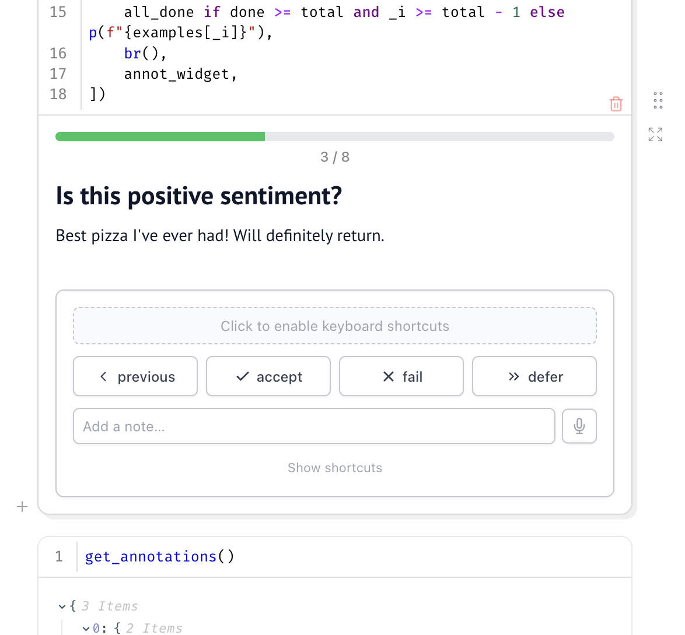Go back with the previous button
685x635 pixels.
click(x=135, y=376)
